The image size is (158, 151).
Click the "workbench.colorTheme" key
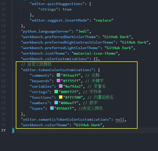pyautogui.click(x=45, y=125)
